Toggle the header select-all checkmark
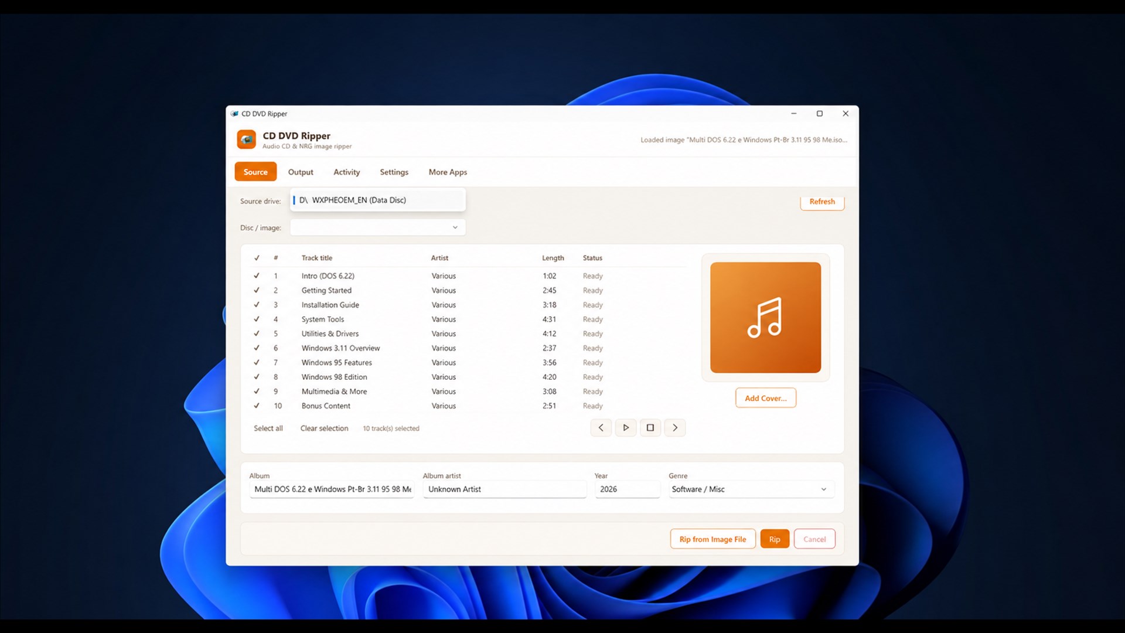This screenshot has width=1125, height=633. coord(257,258)
